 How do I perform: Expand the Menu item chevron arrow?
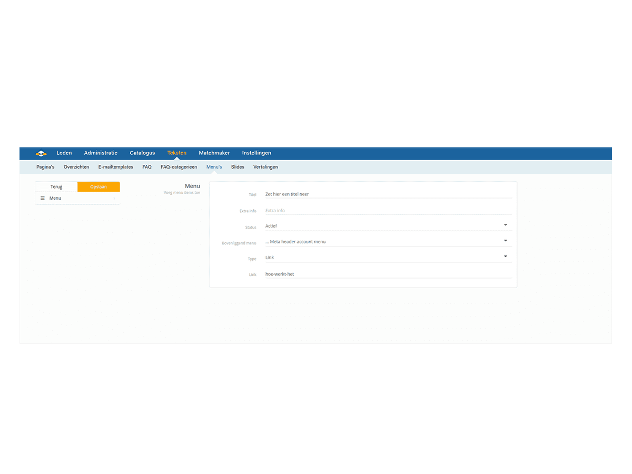[x=114, y=199]
